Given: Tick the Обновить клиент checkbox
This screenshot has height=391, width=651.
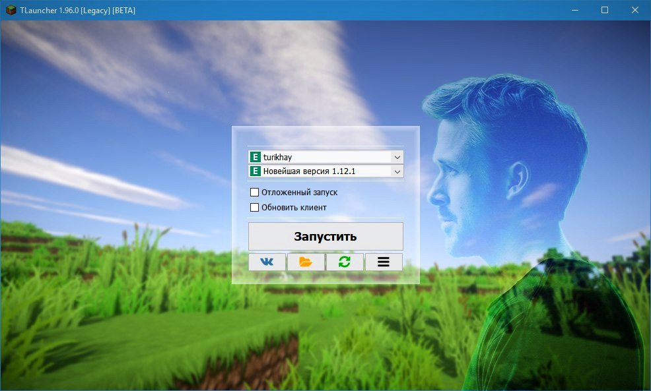Looking at the screenshot, I should 254,207.
